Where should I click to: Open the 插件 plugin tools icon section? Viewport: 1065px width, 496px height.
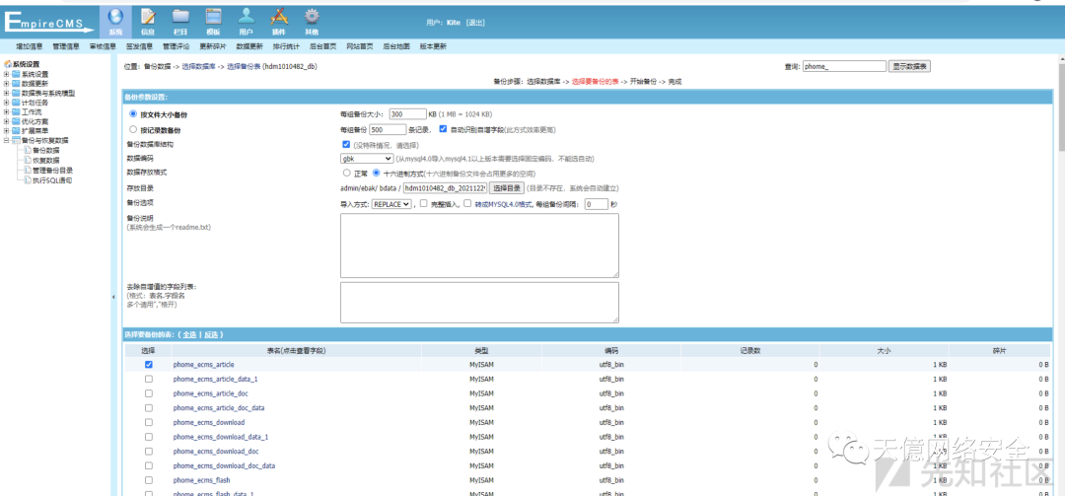(x=278, y=21)
